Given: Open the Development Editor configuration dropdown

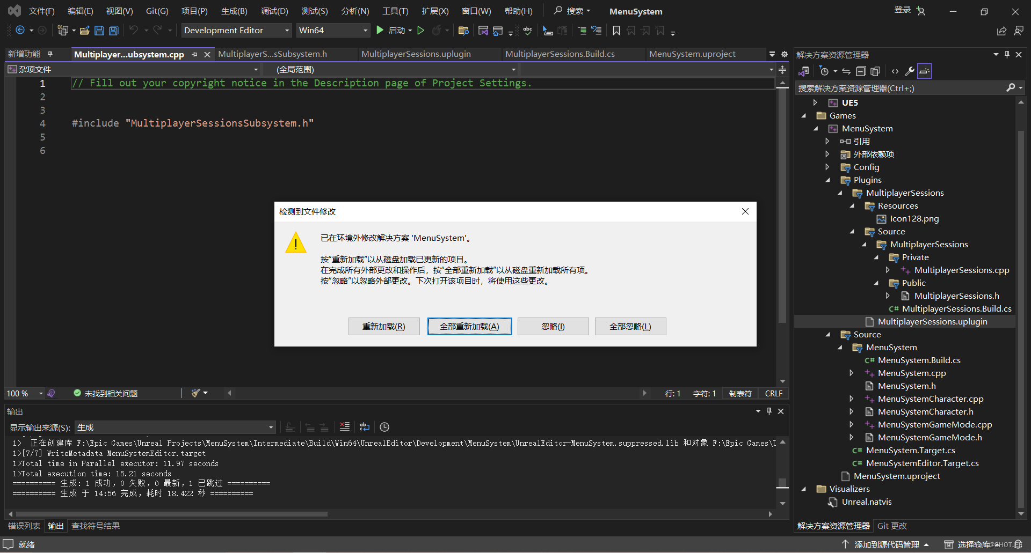Looking at the screenshot, I should (237, 31).
